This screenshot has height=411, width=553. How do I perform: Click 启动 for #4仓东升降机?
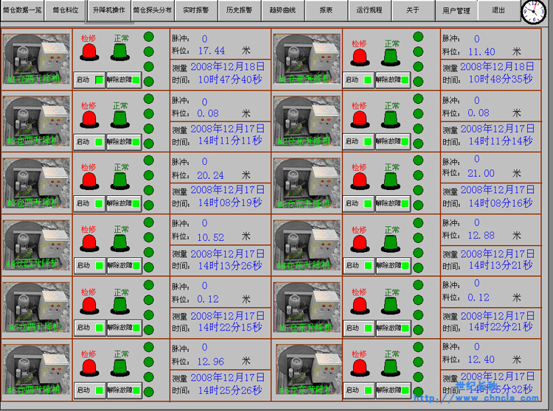(358, 266)
